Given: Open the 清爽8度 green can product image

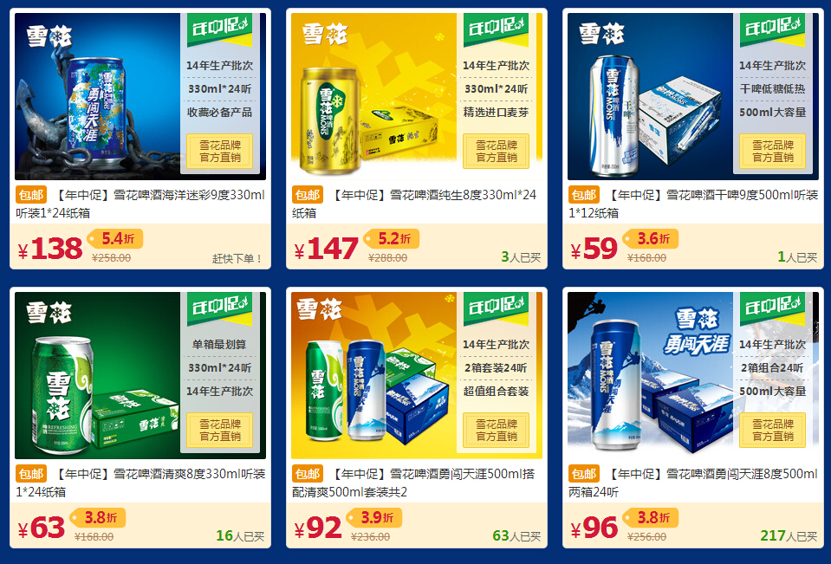Looking at the screenshot, I should pos(140,375).
